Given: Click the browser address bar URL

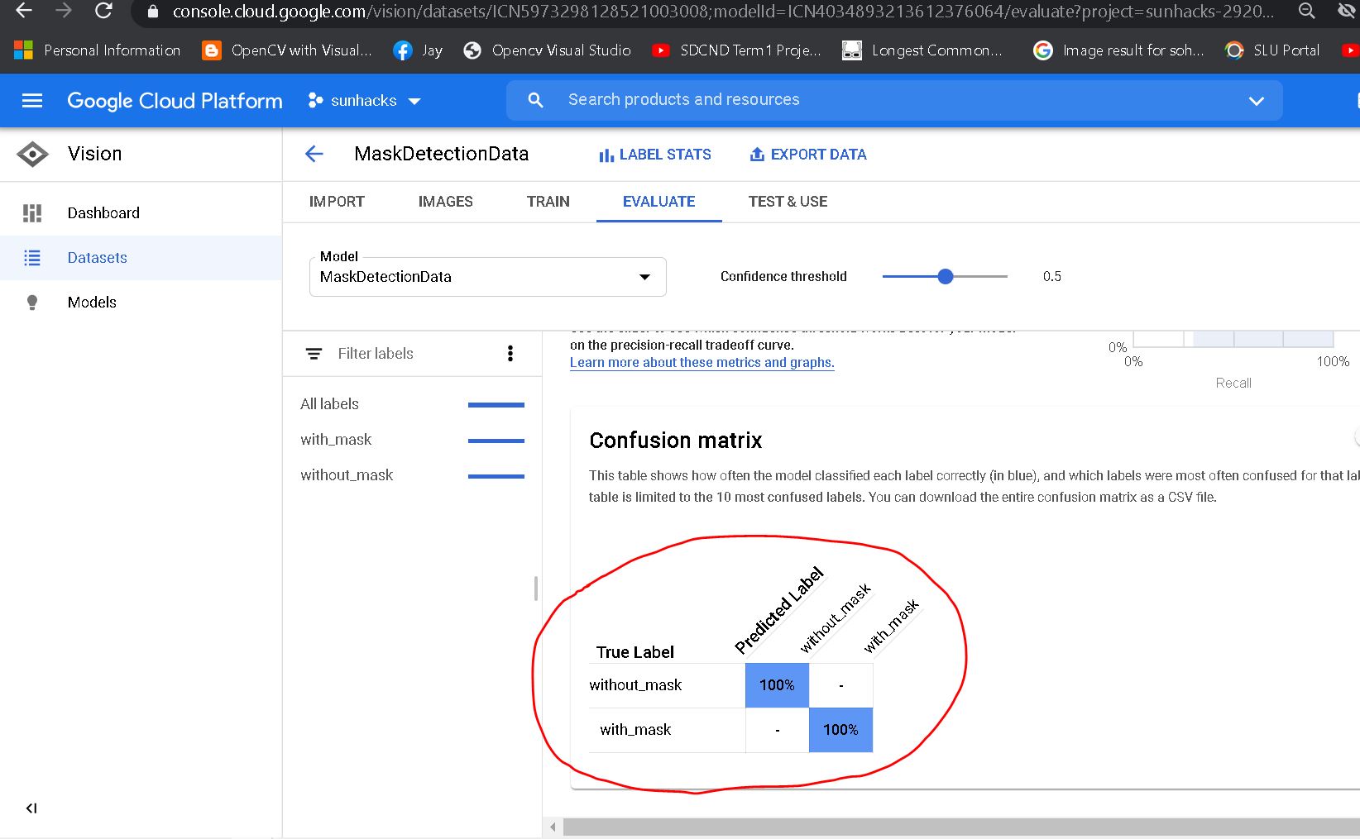Looking at the screenshot, I should point(723,12).
